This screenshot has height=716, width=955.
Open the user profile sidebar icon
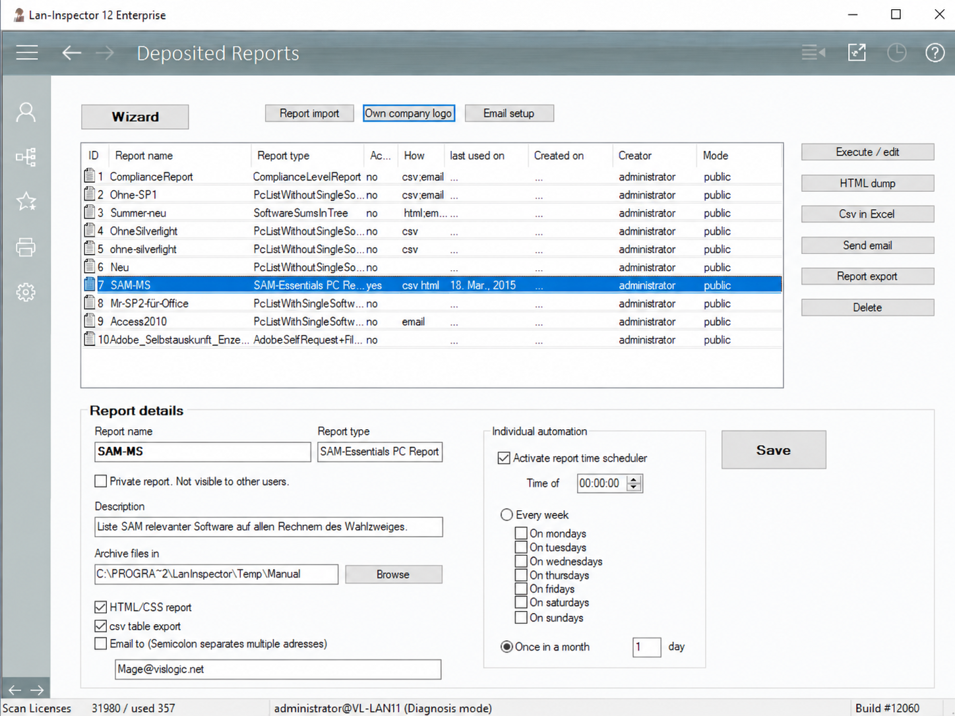26,112
